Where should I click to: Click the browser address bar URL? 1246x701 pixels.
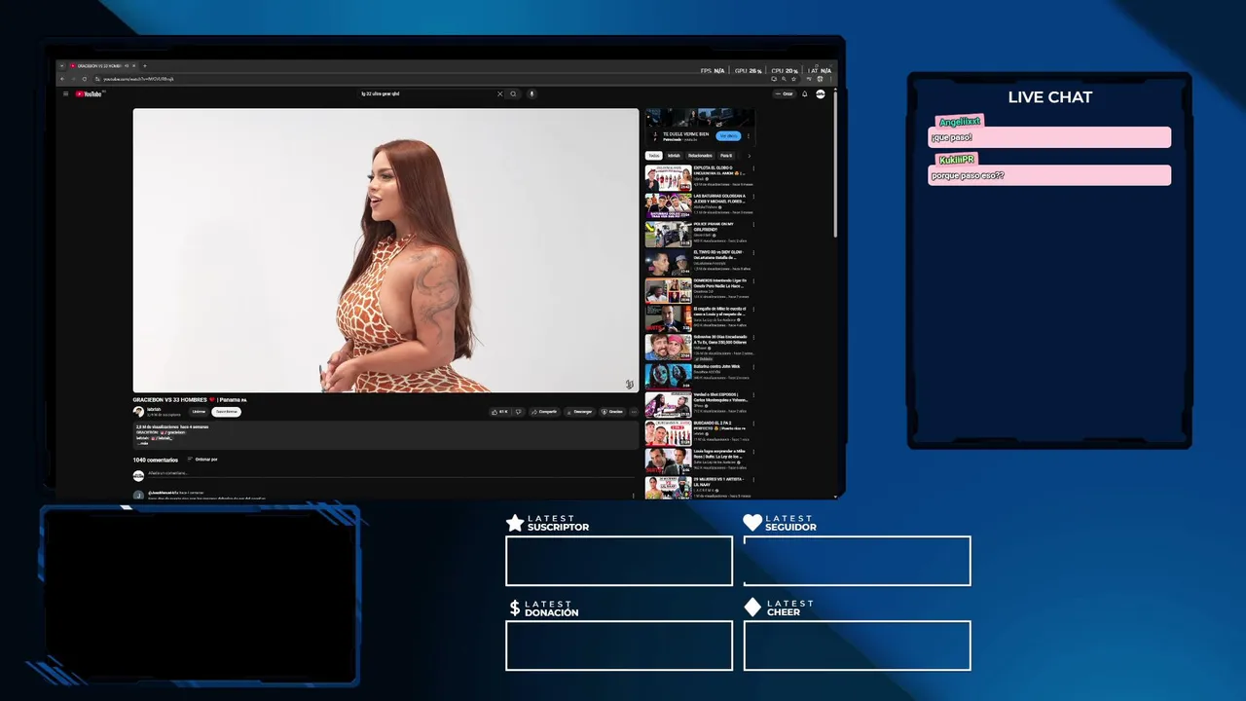[136, 79]
